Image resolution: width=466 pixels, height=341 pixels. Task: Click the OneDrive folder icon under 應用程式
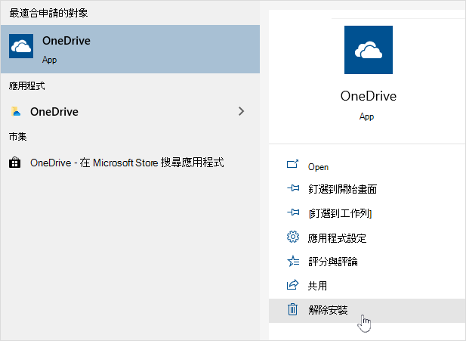coord(16,112)
